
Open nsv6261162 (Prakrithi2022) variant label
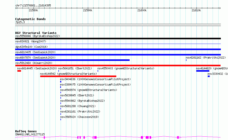point(206,58)
